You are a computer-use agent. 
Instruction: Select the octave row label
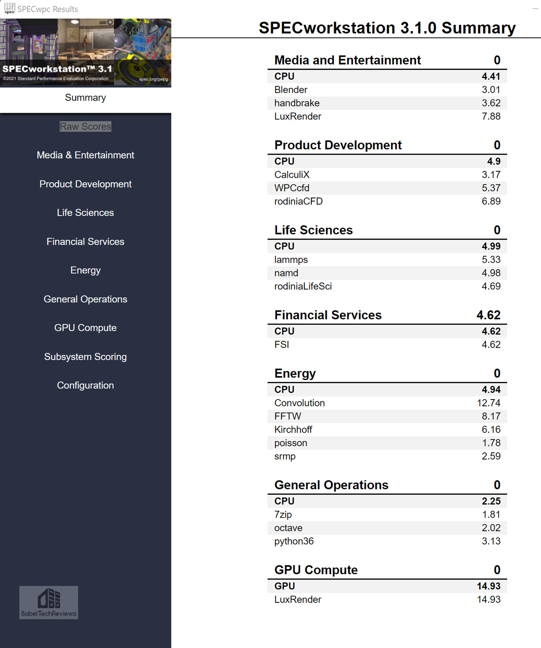[289, 528]
